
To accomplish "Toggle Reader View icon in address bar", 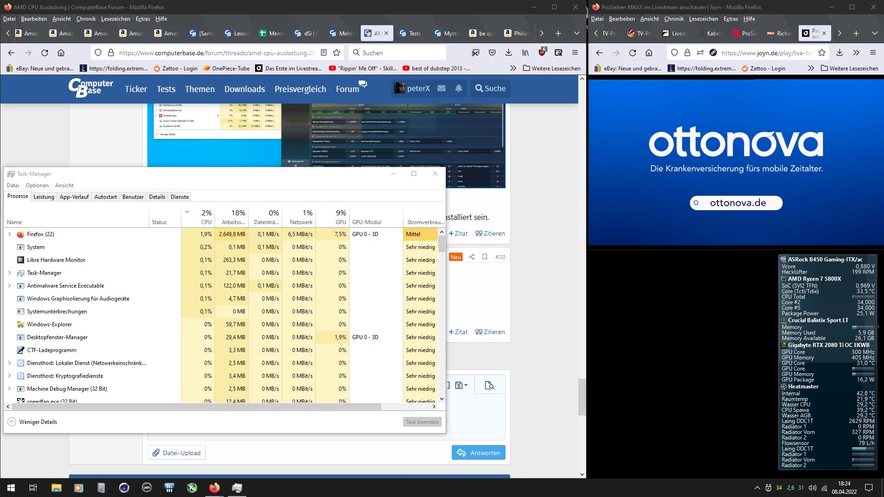I will [324, 53].
